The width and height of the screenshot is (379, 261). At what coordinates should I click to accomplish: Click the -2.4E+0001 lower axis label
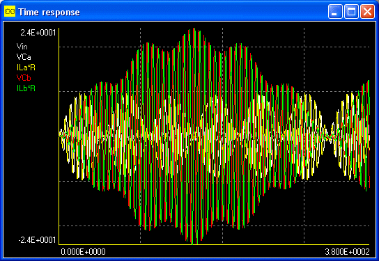[37, 240]
